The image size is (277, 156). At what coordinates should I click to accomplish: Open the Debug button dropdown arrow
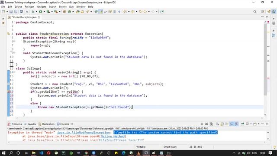pos(36,12)
